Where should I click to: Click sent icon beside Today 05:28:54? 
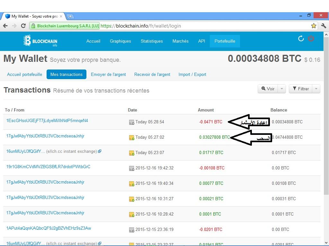(131, 122)
